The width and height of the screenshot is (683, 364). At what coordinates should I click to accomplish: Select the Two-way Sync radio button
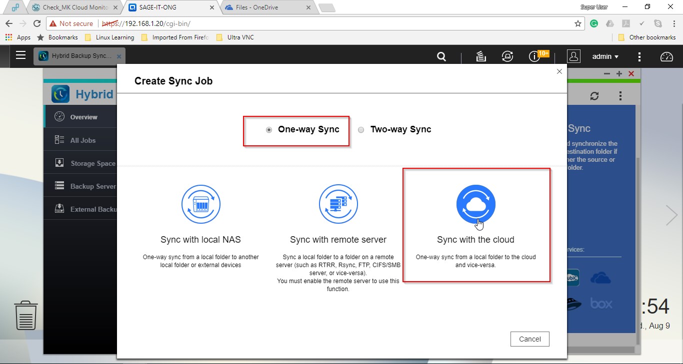[361, 130]
